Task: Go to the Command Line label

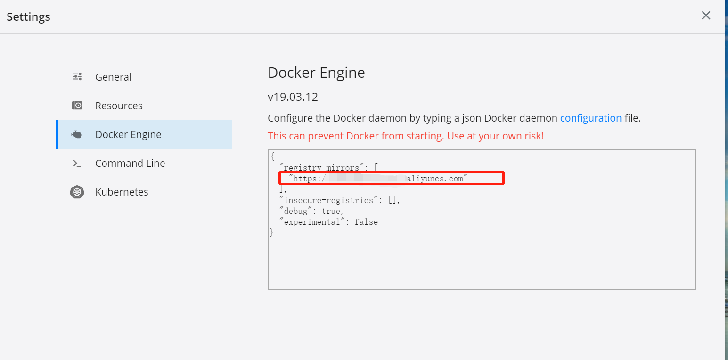Action: [130, 164]
